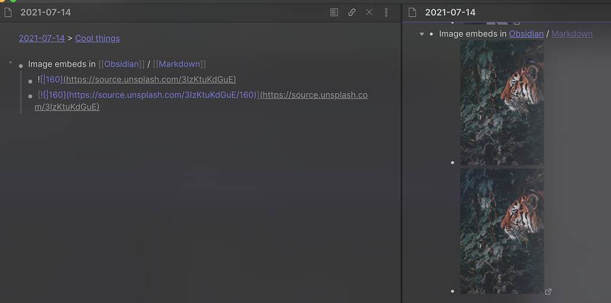Collapse the Image embeds item in preview pane
611x303 pixels.
point(422,34)
